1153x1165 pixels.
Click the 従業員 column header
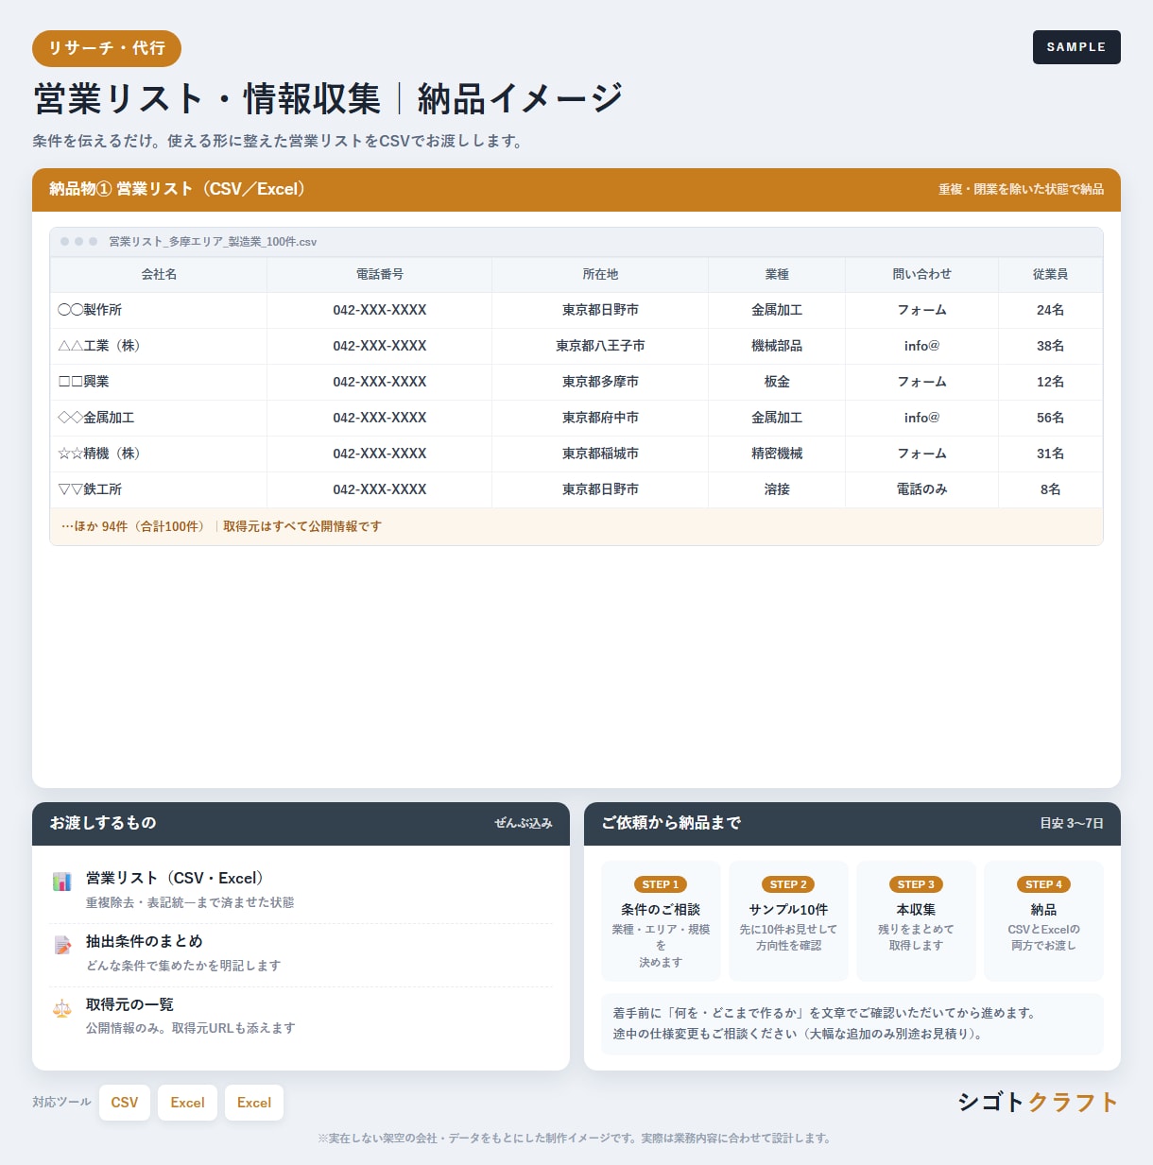pyautogui.click(x=1051, y=274)
